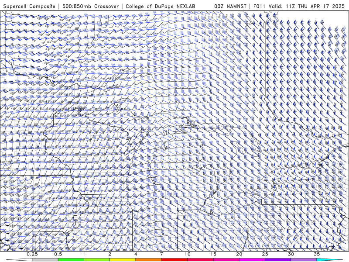
Task: Click the red 7–10 legend segment
Action: point(174,260)
